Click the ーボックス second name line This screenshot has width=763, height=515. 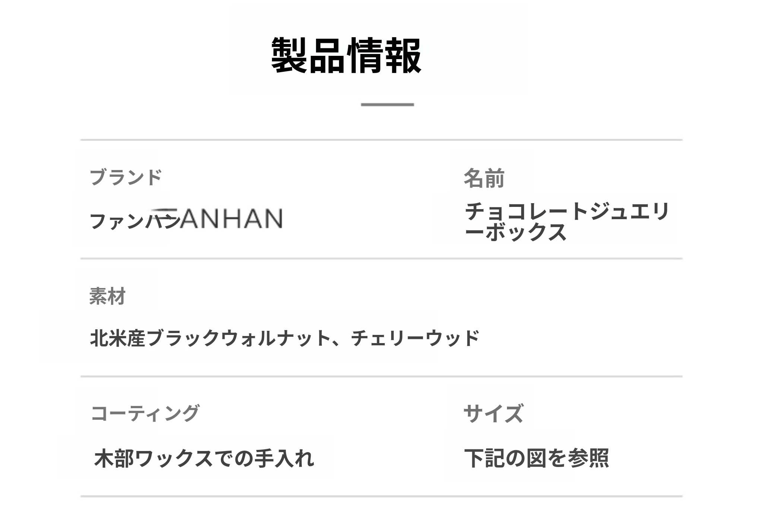[516, 233]
